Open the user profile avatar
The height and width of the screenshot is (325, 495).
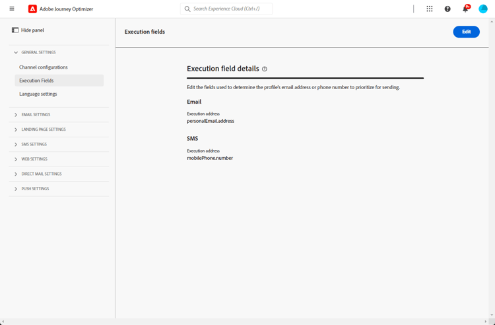click(483, 9)
